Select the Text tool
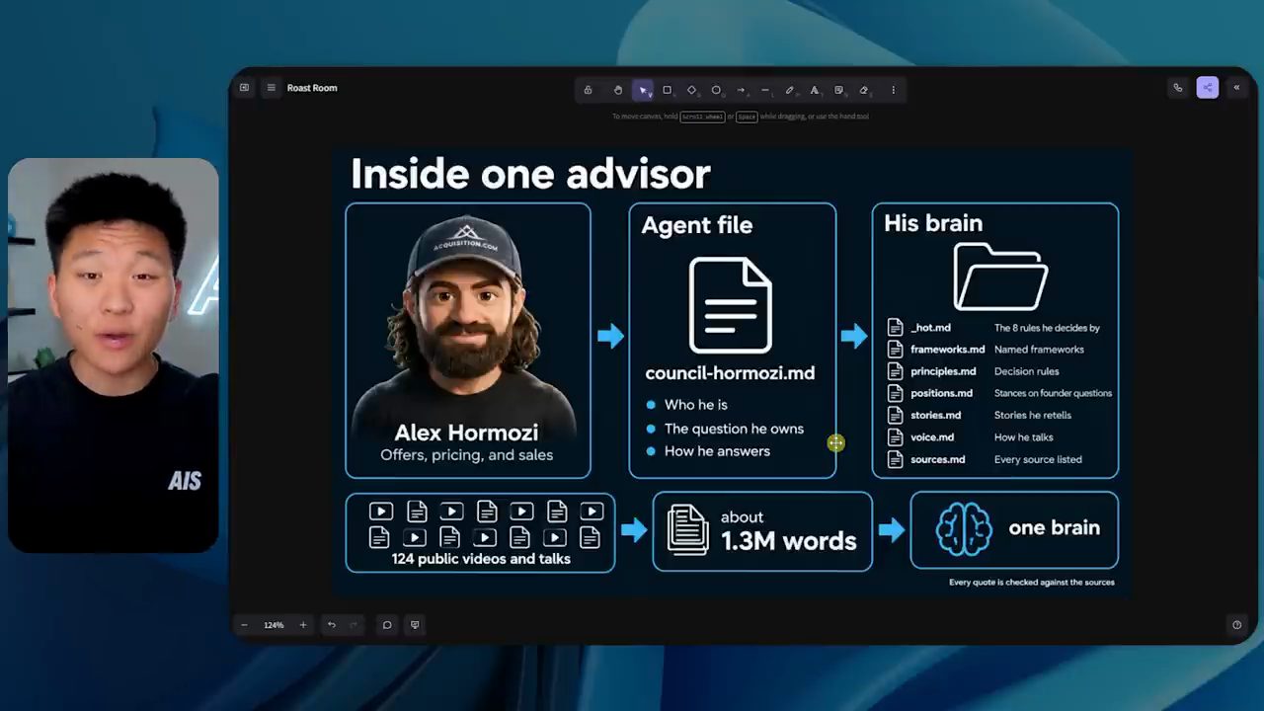 click(x=815, y=90)
